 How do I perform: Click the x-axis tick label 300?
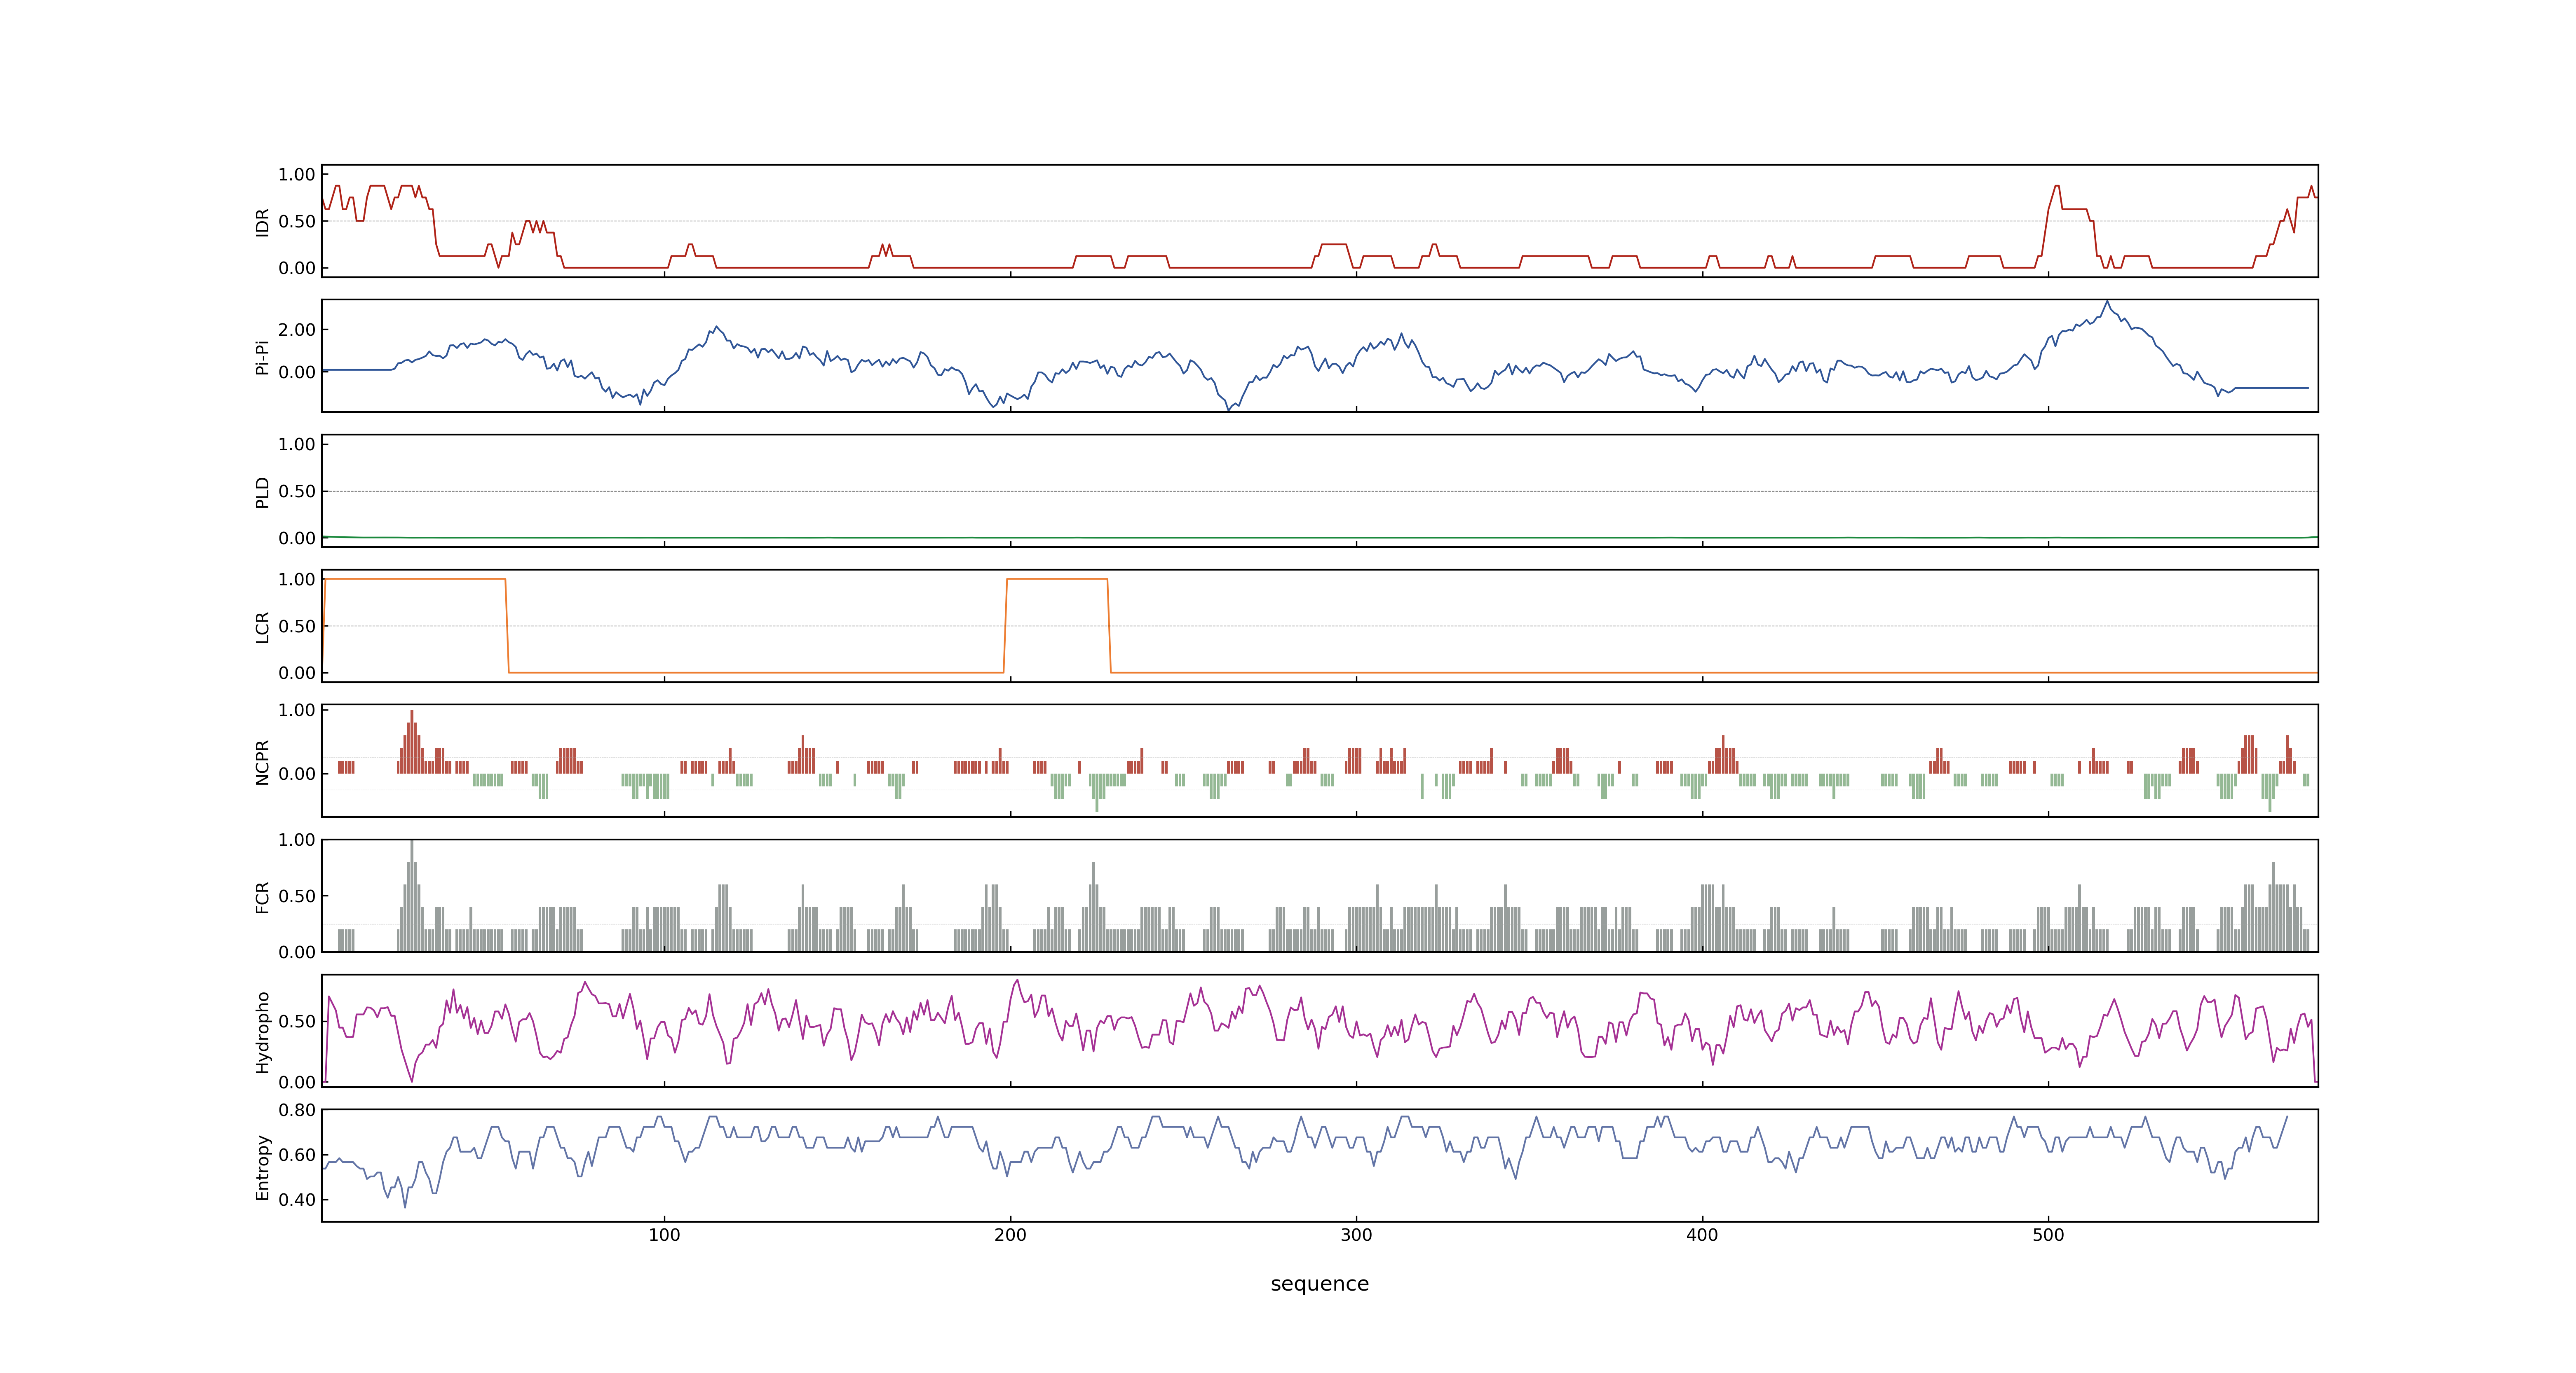tap(1356, 1235)
